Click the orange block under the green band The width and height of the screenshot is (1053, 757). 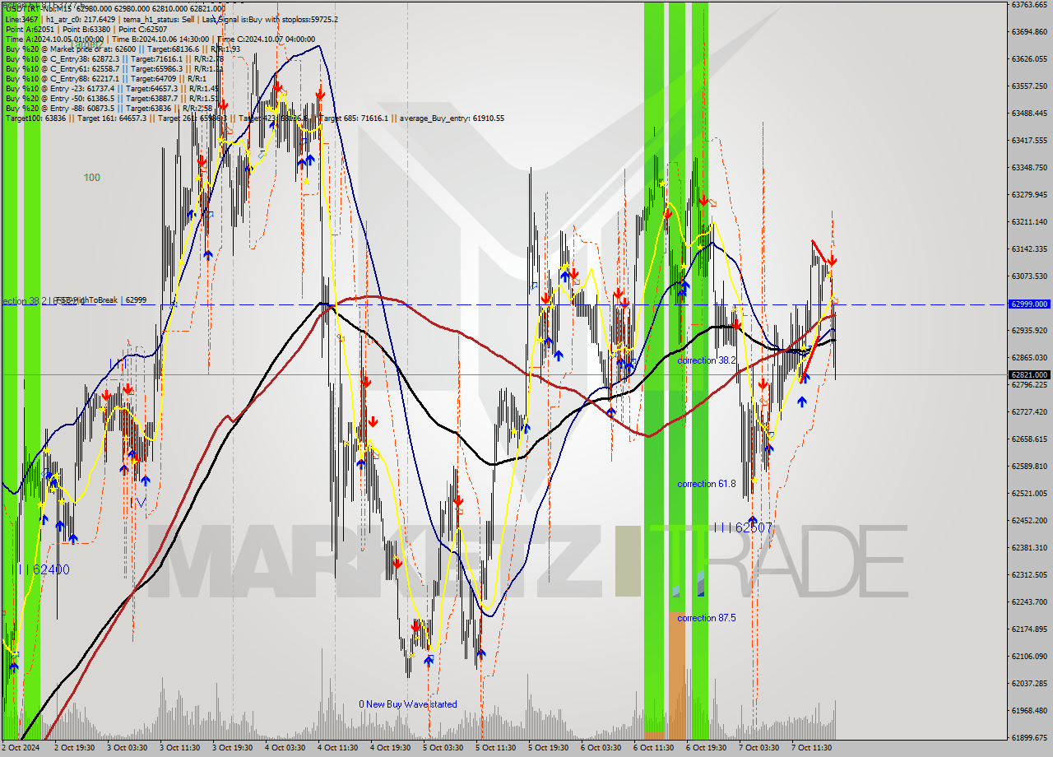tap(676, 675)
